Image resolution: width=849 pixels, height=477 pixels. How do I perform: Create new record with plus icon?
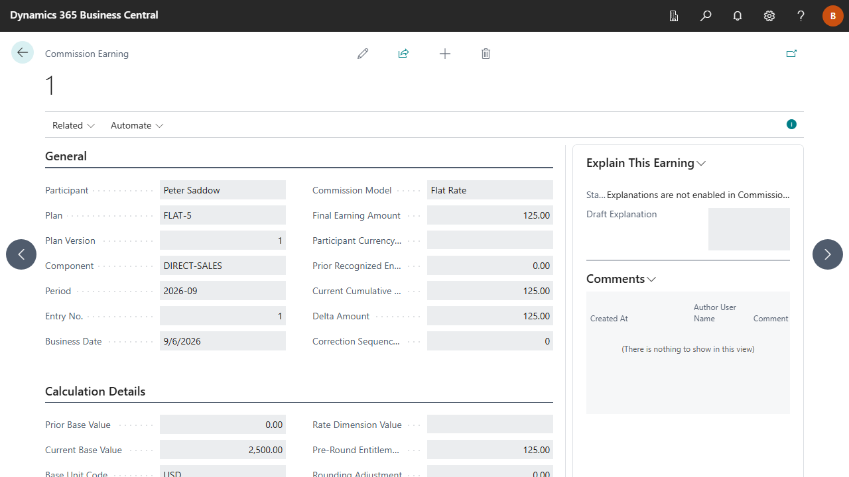tap(445, 54)
